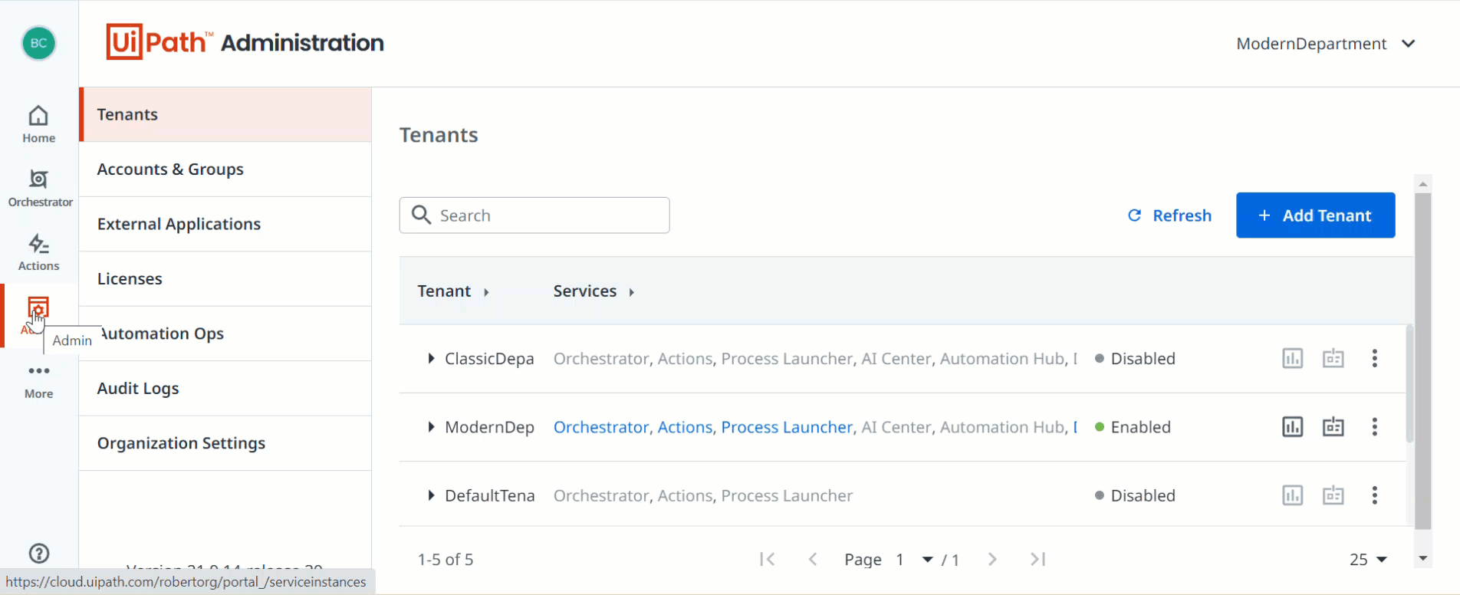Click the scrollbar up arrow
1460x595 pixels.
point(1422,184)
